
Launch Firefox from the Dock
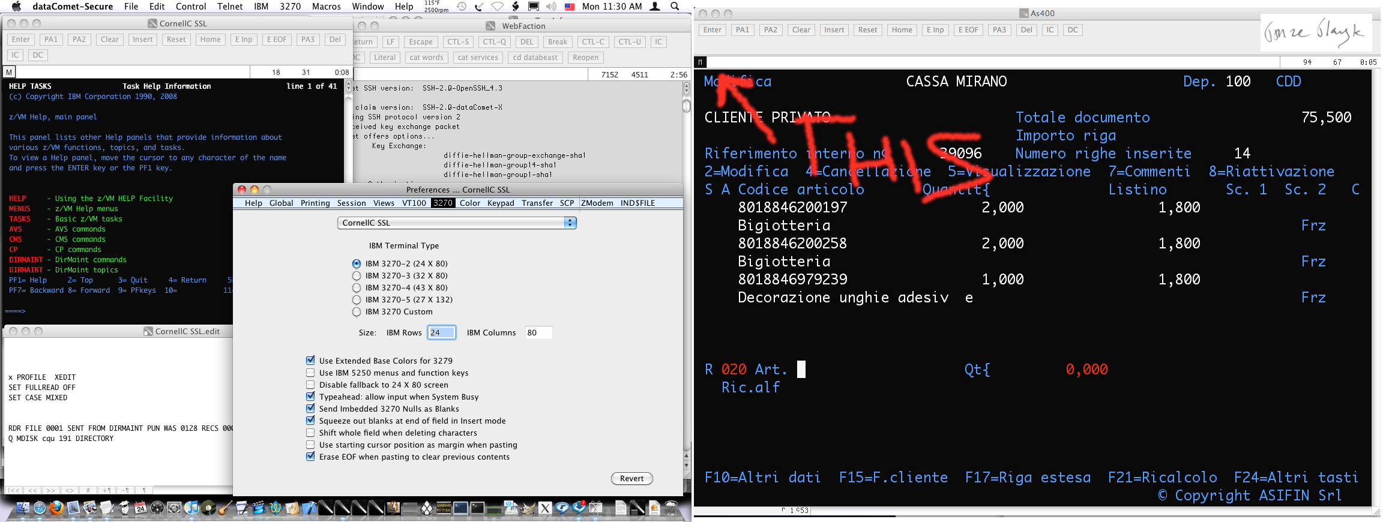point(56,508)
